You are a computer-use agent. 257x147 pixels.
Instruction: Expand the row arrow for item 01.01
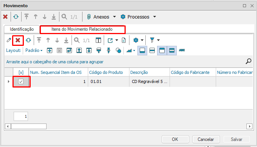pyautogui.click(x=9, y=81)
